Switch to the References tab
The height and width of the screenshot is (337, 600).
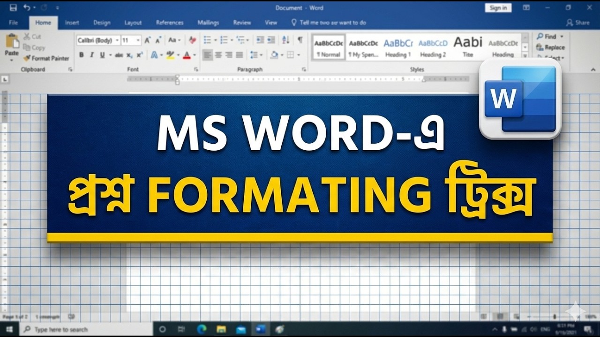(x=170, y=22)
